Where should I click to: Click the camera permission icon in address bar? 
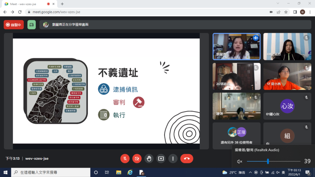point(271,12)
